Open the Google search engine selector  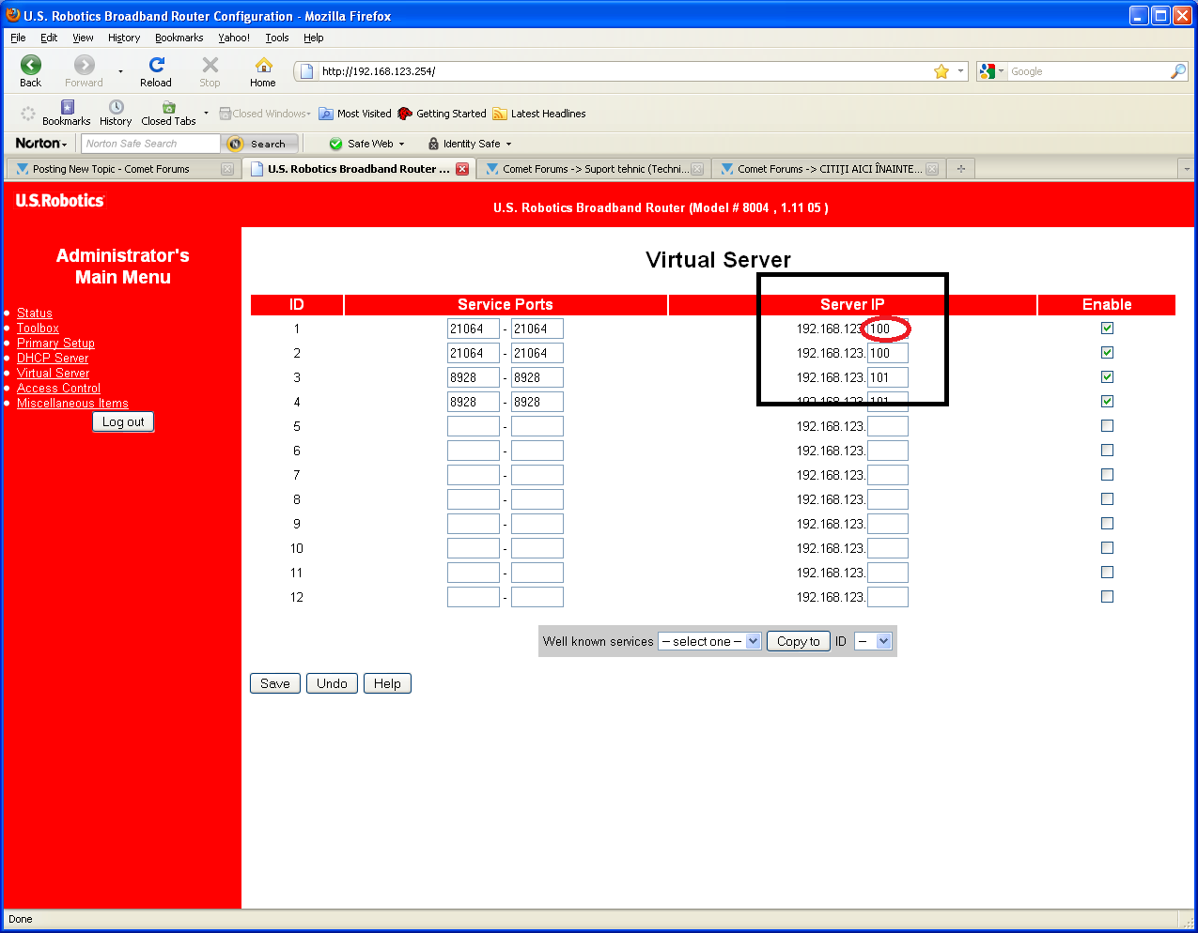click(x=991, y=71)
